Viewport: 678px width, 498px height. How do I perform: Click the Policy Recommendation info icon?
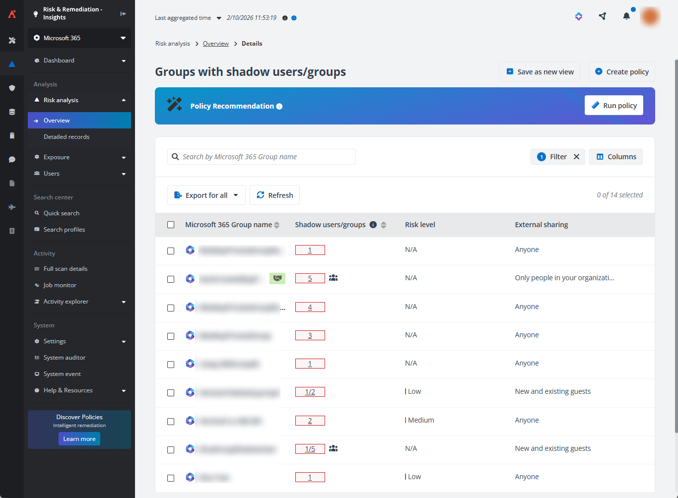(x=279, y=107)
